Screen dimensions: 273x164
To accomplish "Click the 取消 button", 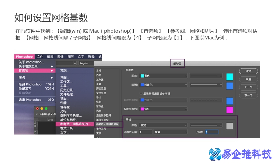I will (x=248, y=79).
